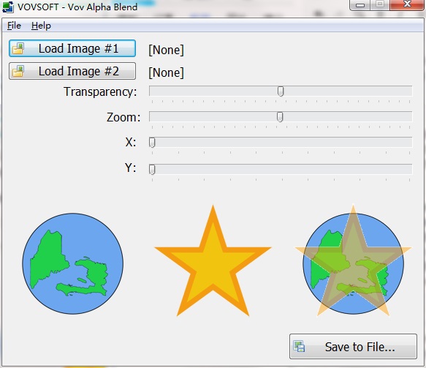Viewport: 426px width, 368px height.
Task: Click the blended globe and star preview
Action: 353,261
